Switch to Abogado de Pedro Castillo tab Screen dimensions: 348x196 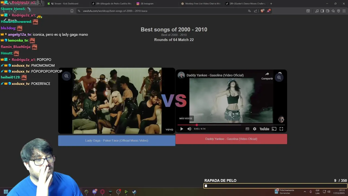click(111, 4)
